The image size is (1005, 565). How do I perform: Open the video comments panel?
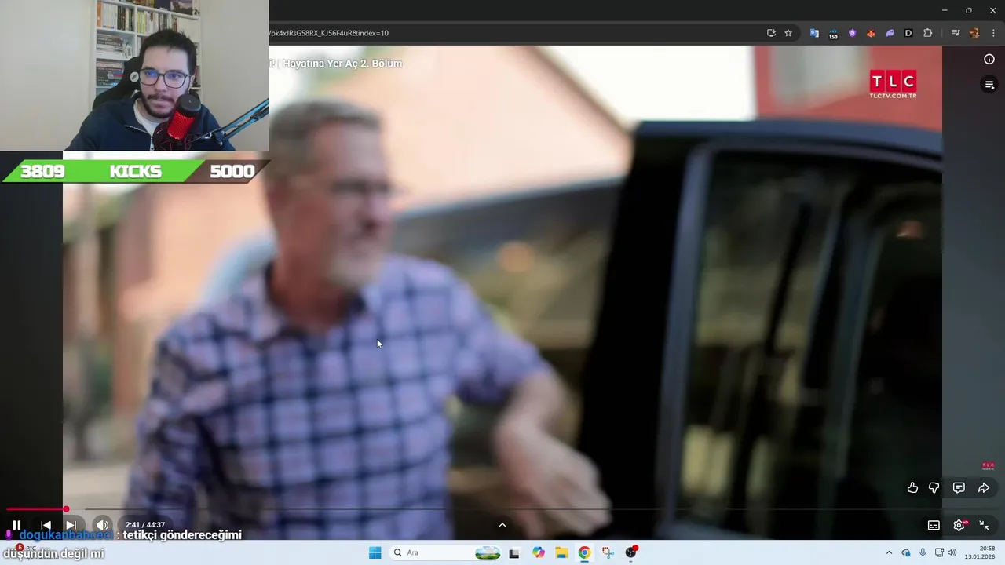click(959, 487)
